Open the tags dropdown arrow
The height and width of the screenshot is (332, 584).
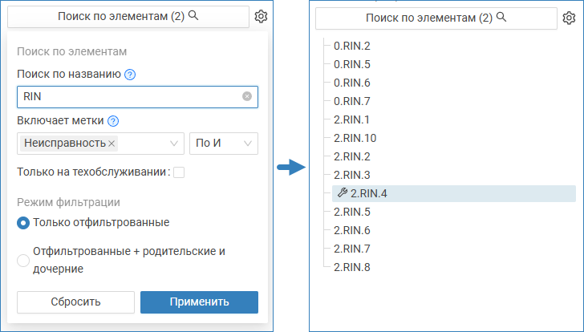tap(174, 144)
